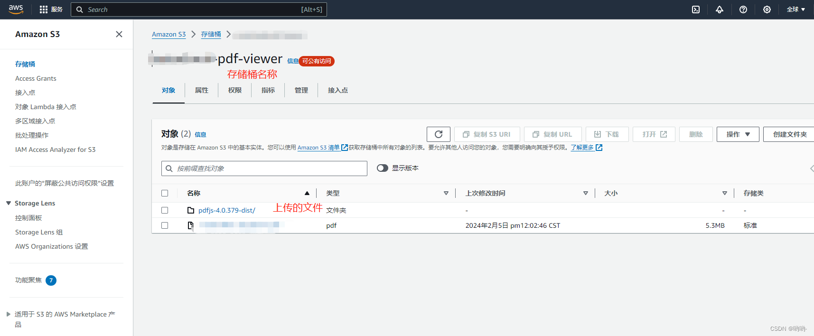Click the 打开 open button
This screenshot has width=814, height=336.
pos(654,134)
